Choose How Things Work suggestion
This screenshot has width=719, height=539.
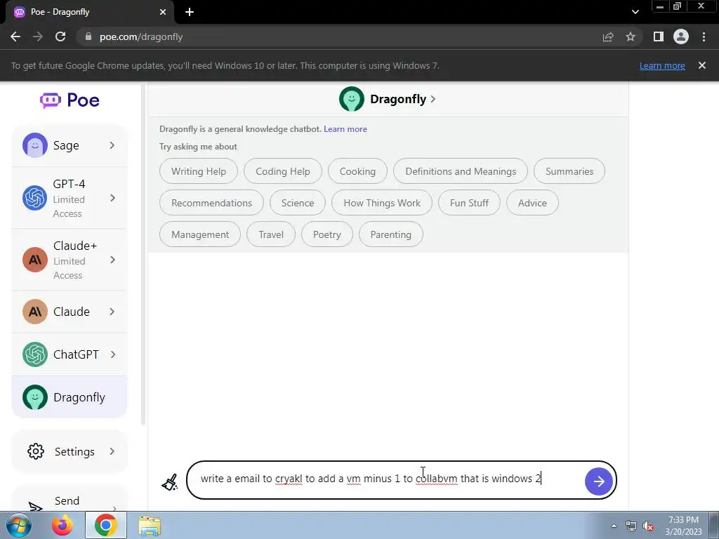pos(381,203)
